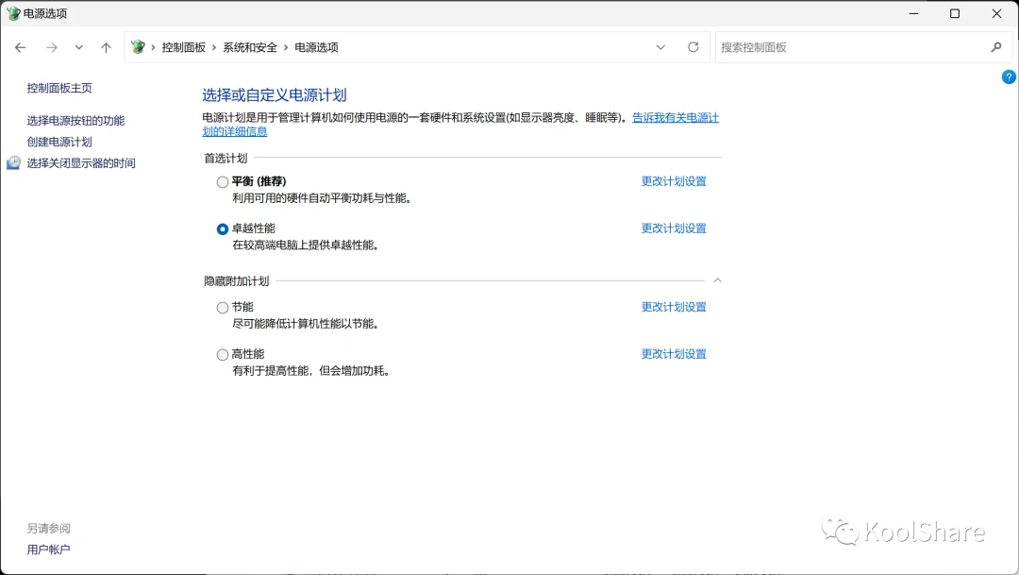The image size is (1019, 575).
Task: Refresh the Power Options page
Action: pyautogui.click(x=693, y=47)
